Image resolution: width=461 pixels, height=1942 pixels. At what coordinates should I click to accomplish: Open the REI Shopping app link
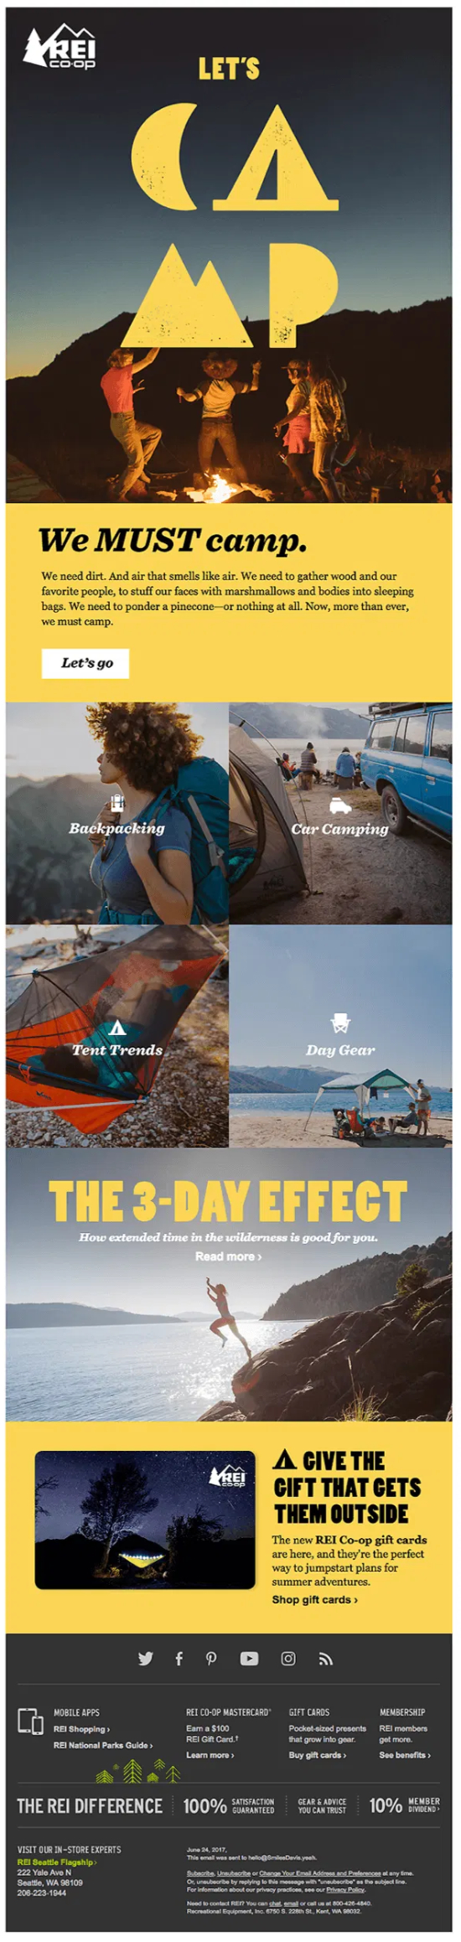[81, 1728]
